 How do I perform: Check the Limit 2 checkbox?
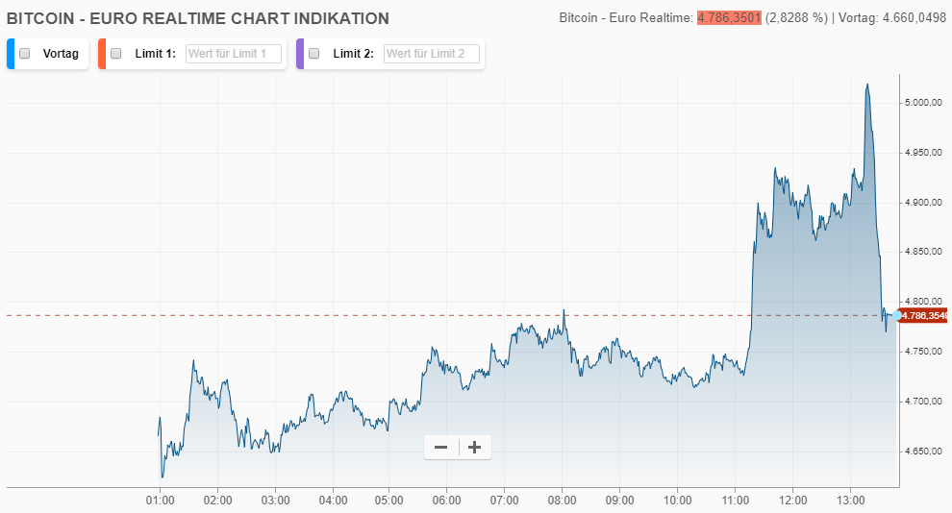click(313, 54)
